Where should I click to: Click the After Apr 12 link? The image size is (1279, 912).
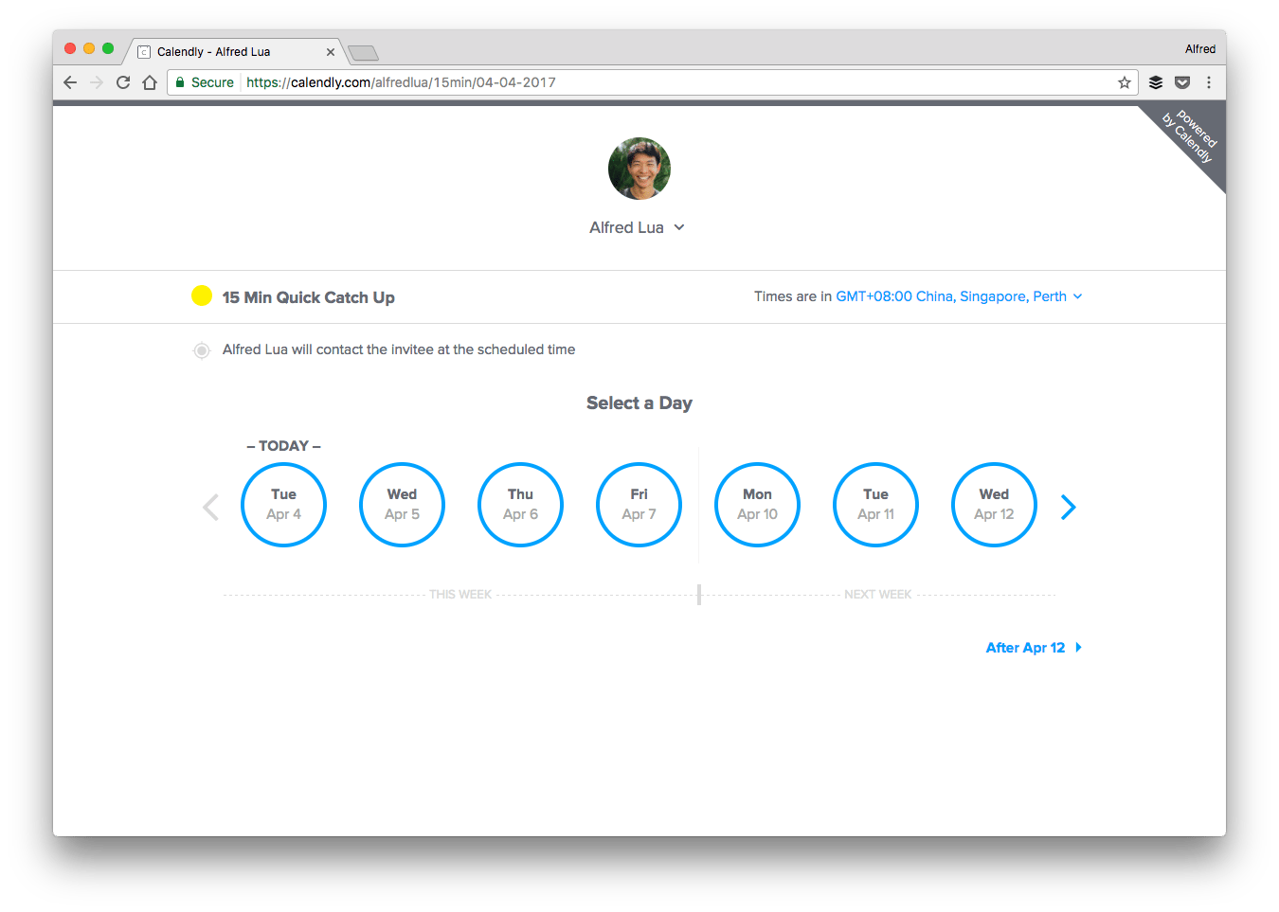pos(1034,648)
